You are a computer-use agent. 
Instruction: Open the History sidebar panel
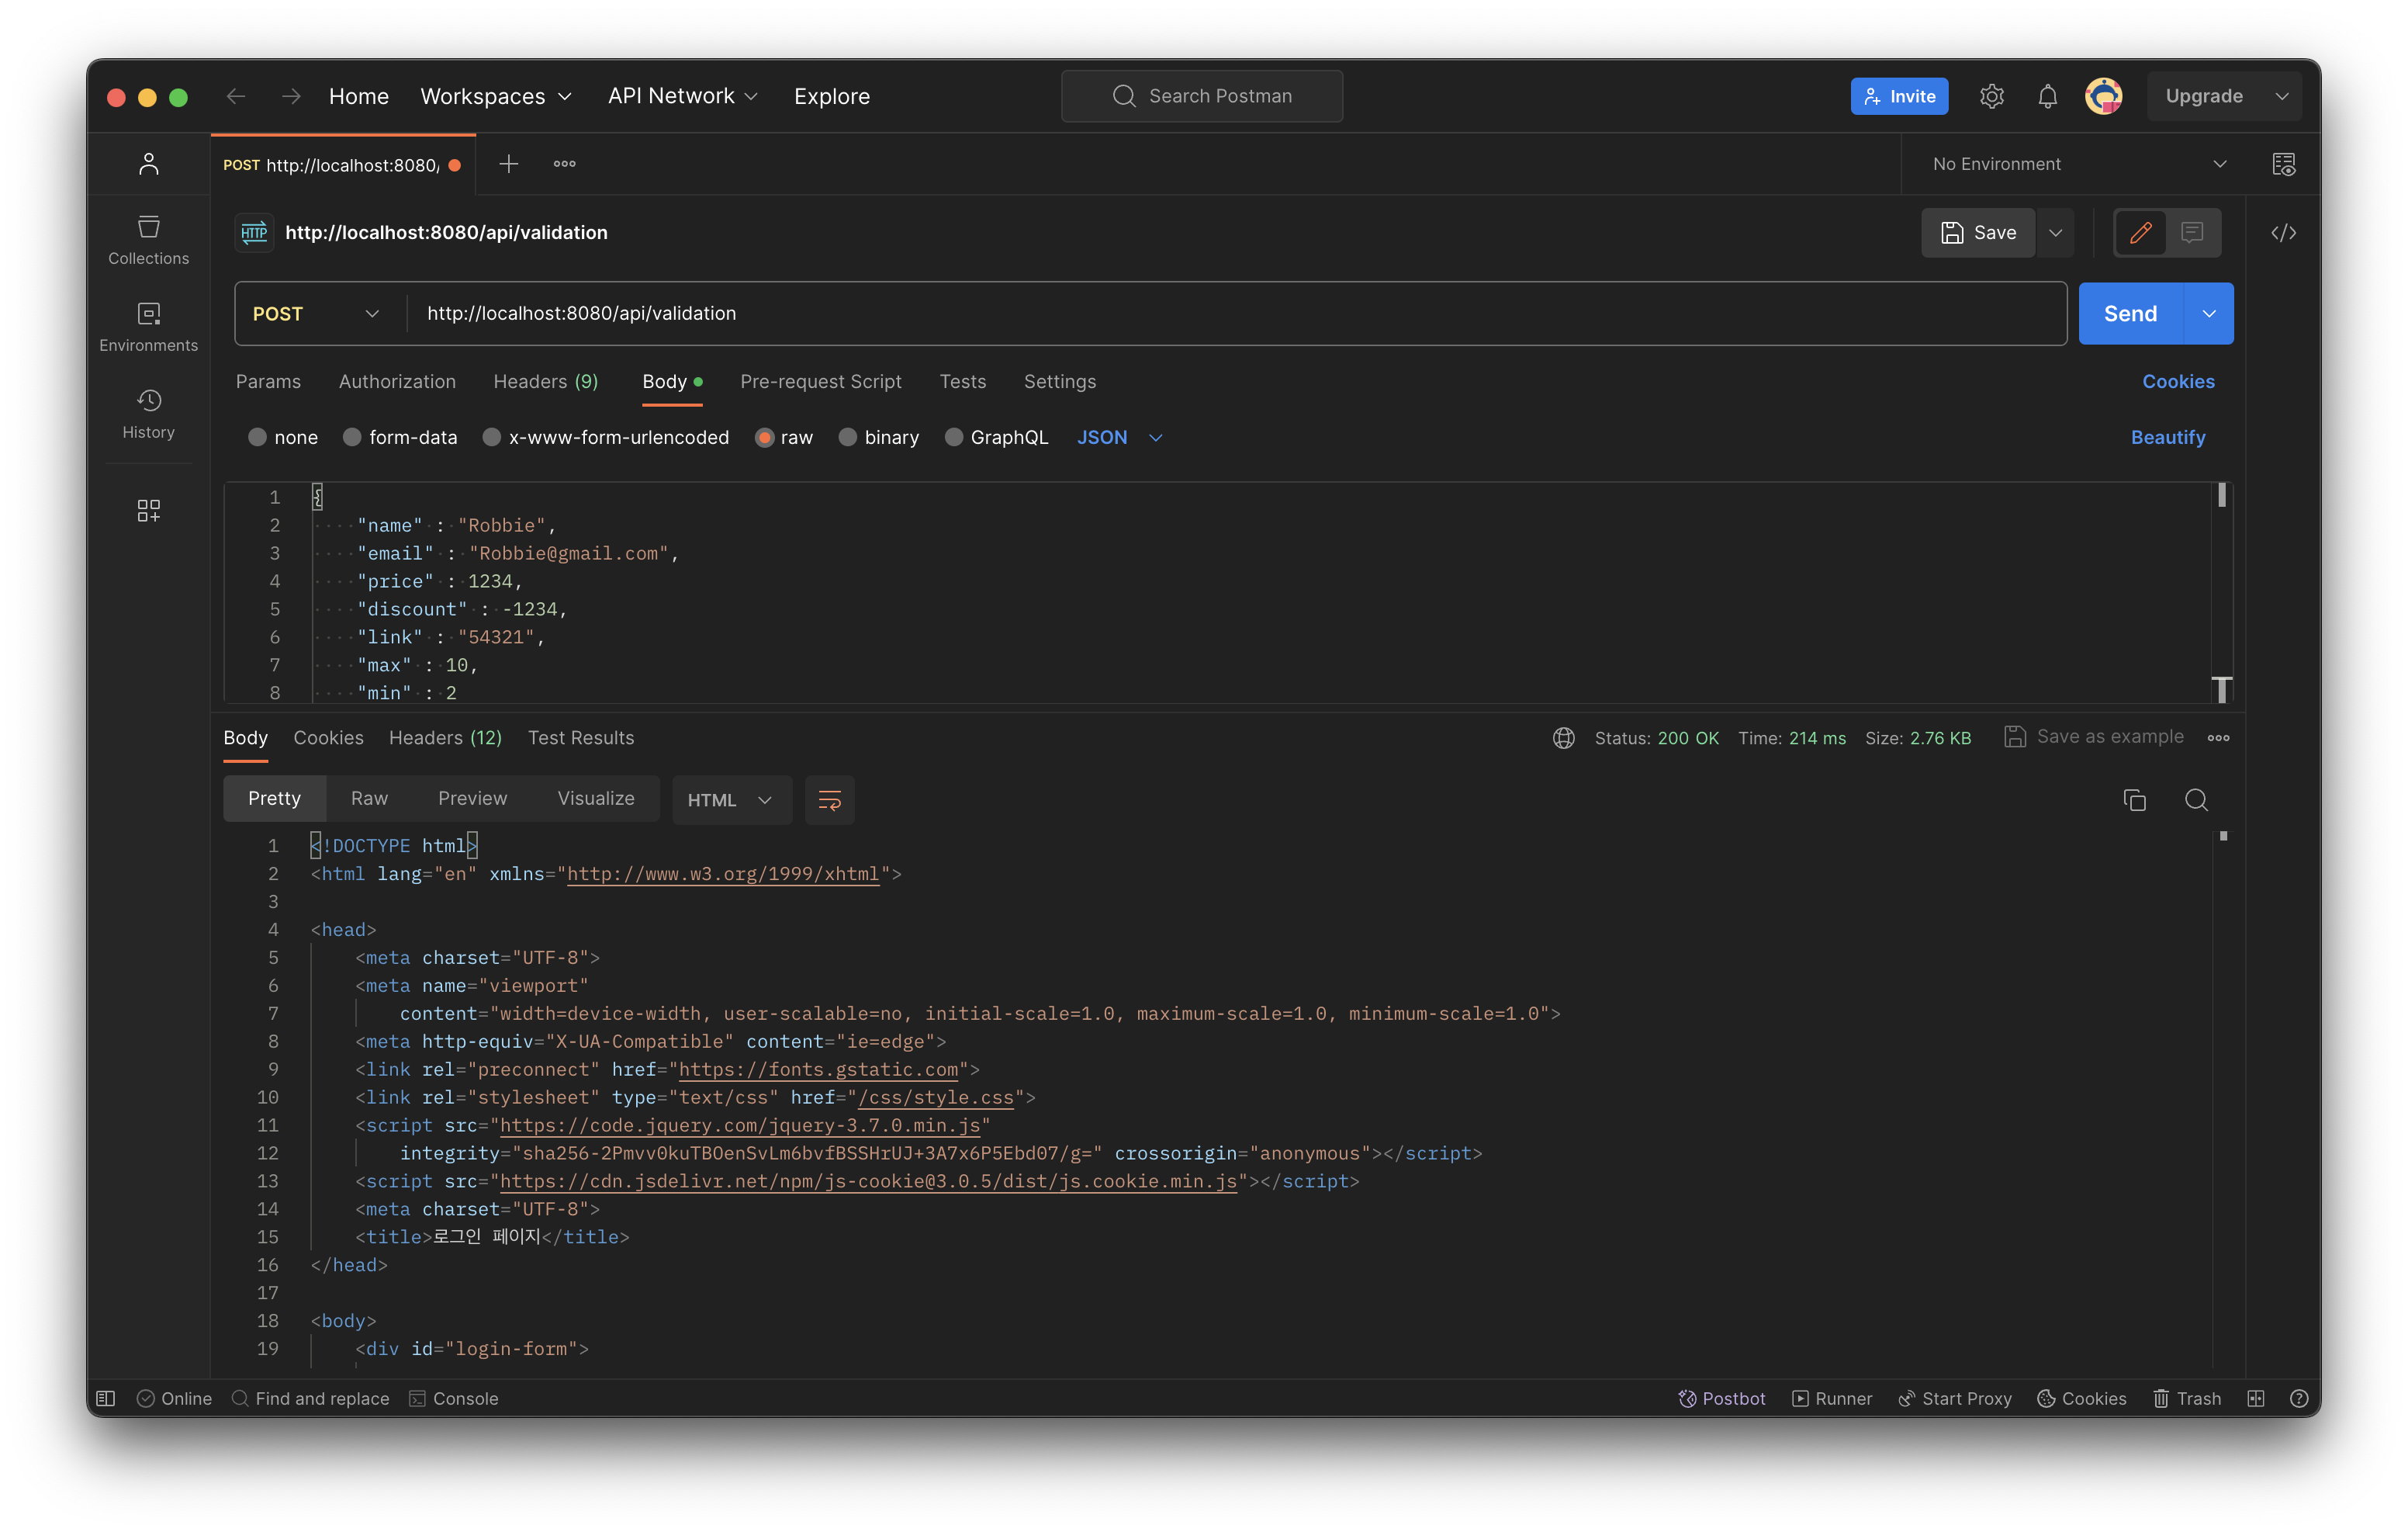tap(148, 414)
